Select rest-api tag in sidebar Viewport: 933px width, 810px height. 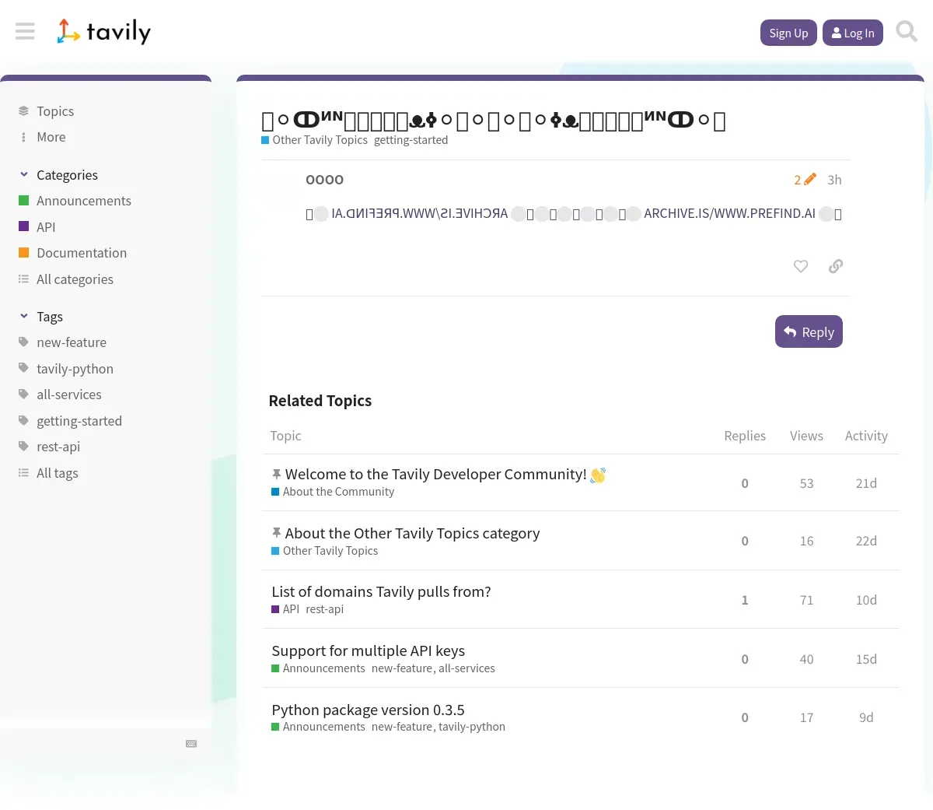point(58,447)
